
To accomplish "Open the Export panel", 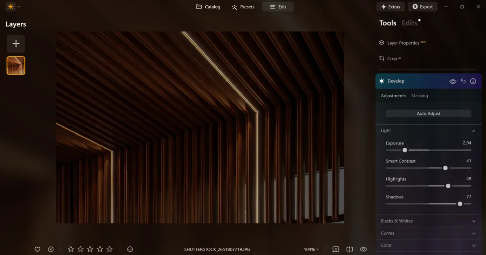I will (x=422, y=6).
